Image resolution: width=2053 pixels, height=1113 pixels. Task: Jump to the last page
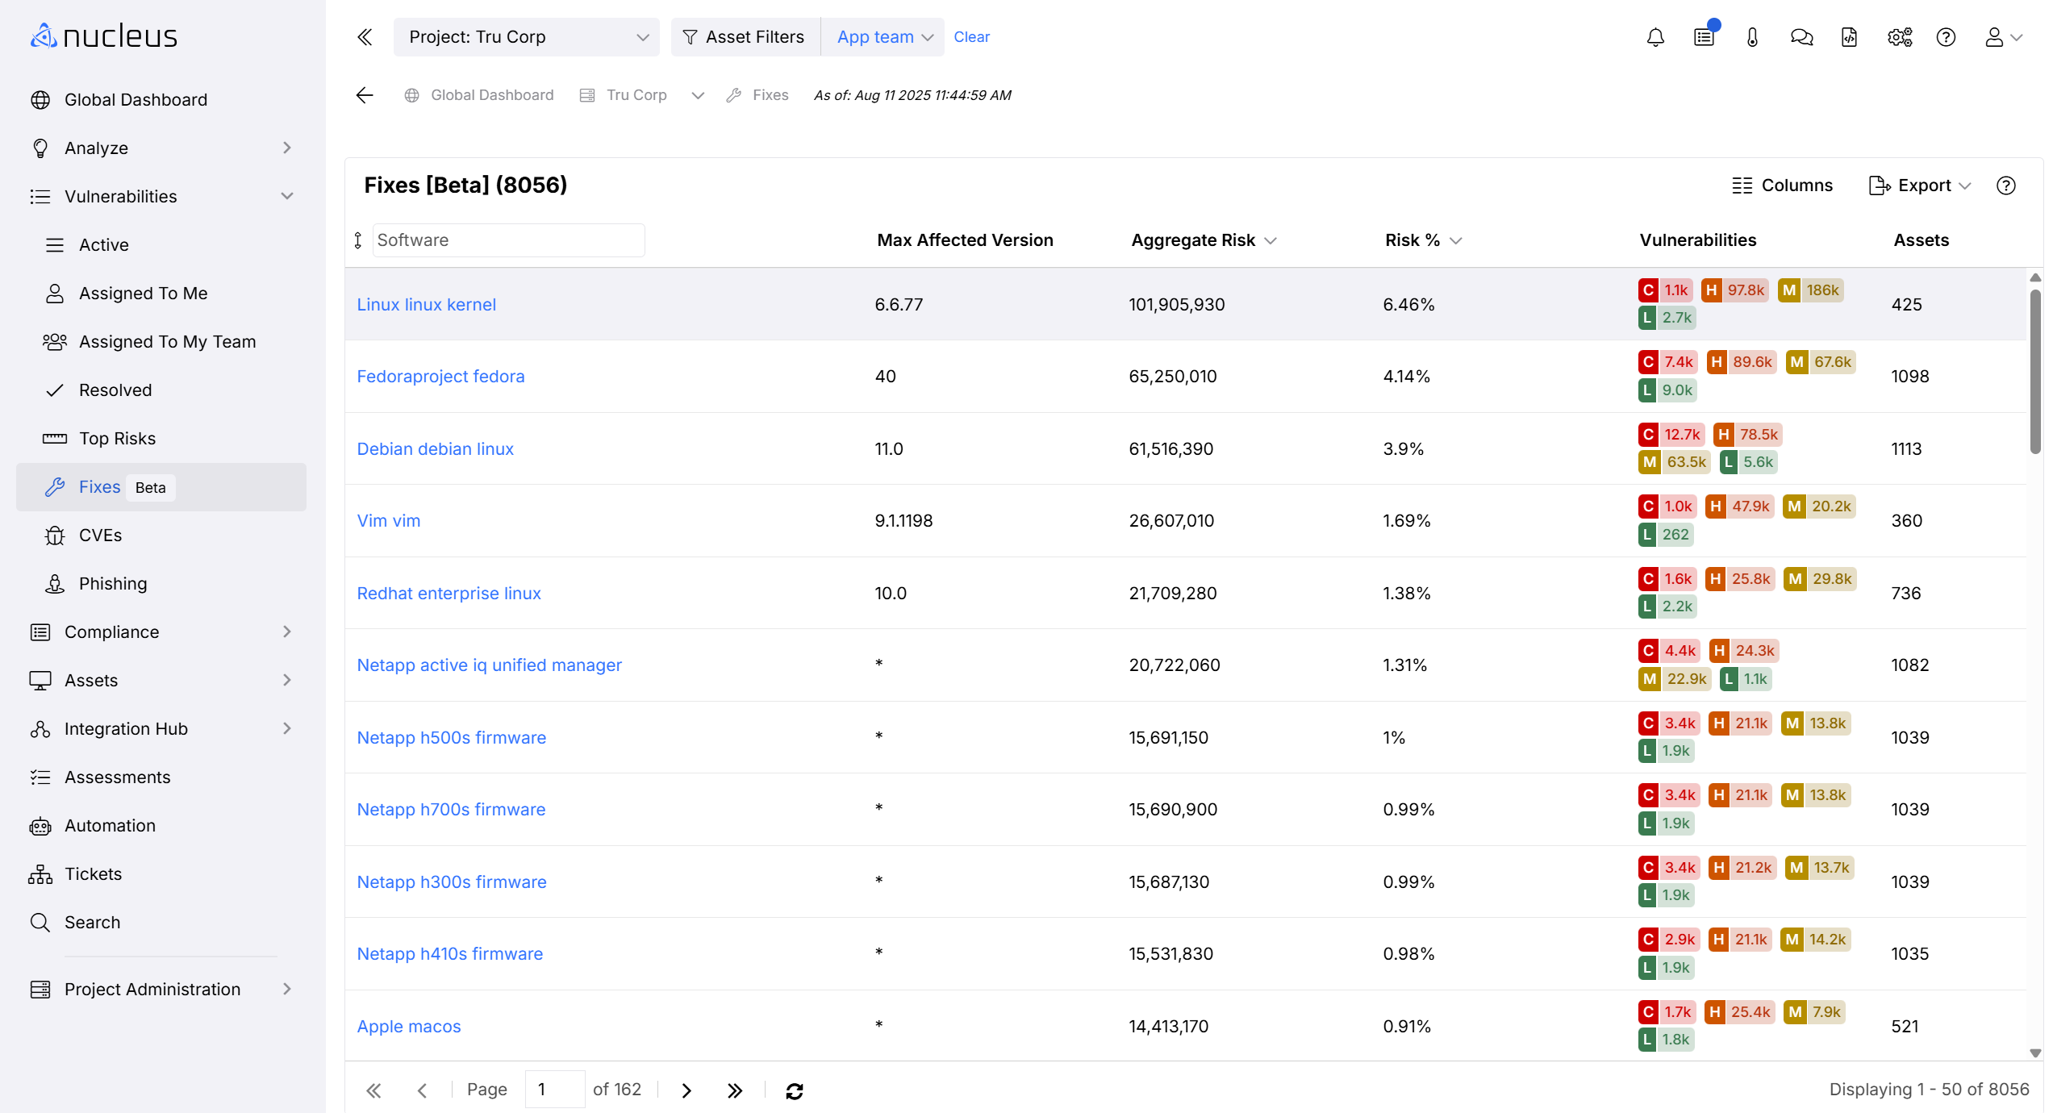click(734, 1090)
